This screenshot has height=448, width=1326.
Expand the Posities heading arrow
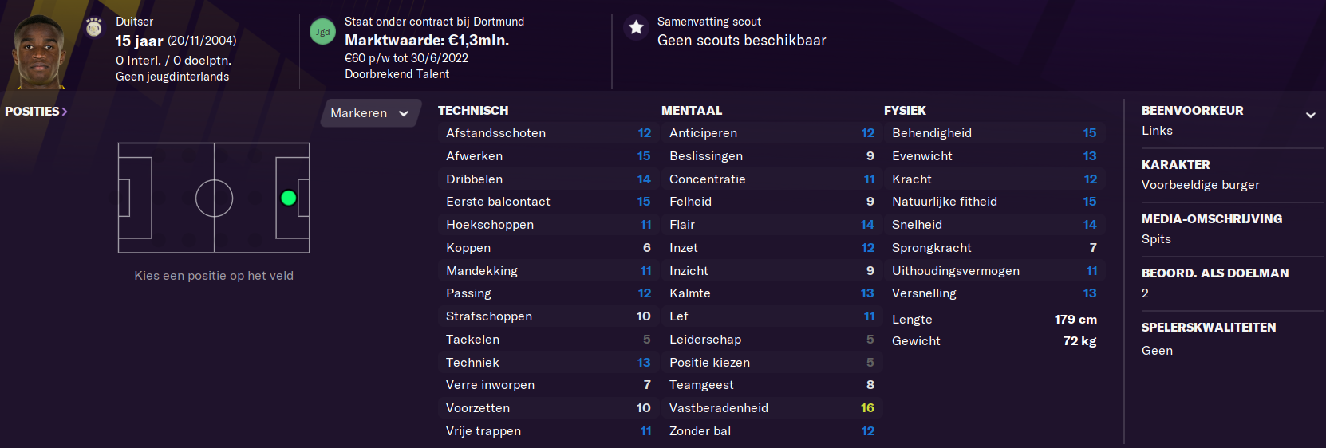click(65, 112)
